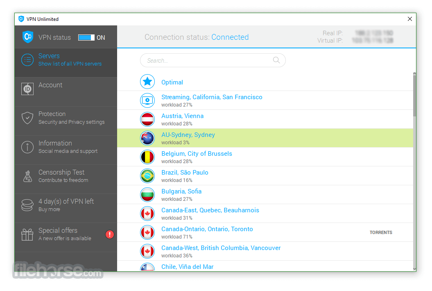
Task: Connect to Streaming, California, San Francisco
Action: point(265,100)
